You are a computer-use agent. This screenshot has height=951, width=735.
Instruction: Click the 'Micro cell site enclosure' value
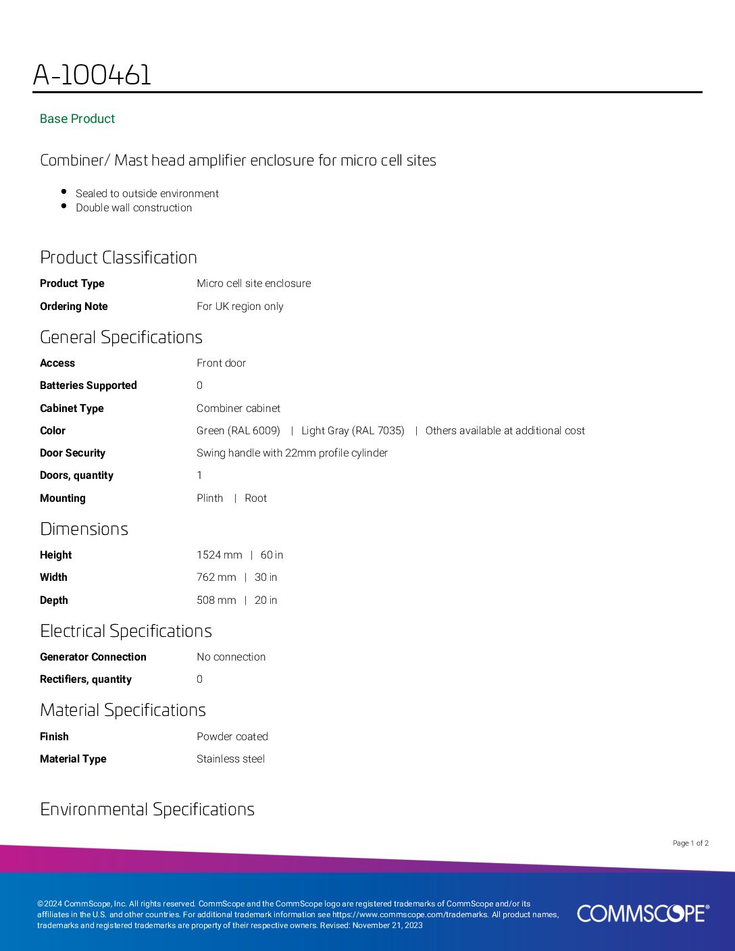[254, 284]
